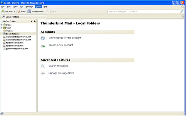Click the message filters icon
This screenshot has height=116, width=186.
click(x=43, y=73)
